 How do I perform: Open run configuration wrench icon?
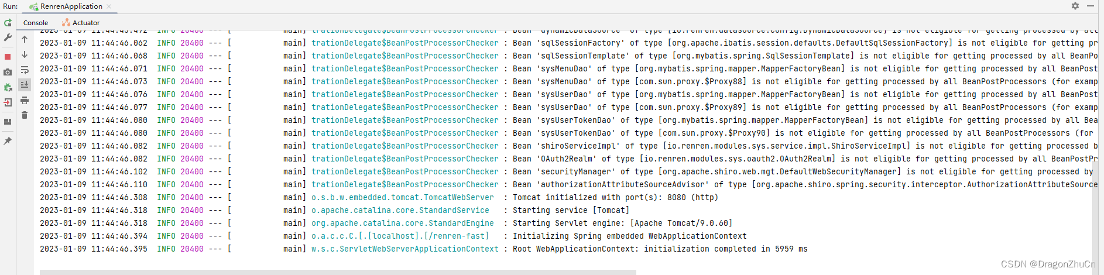8,37
